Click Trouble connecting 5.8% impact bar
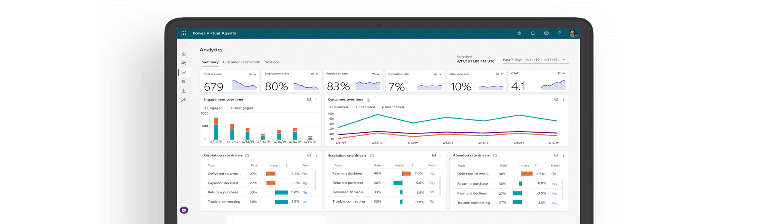This screenshot has width=765, height=224. 281,202
